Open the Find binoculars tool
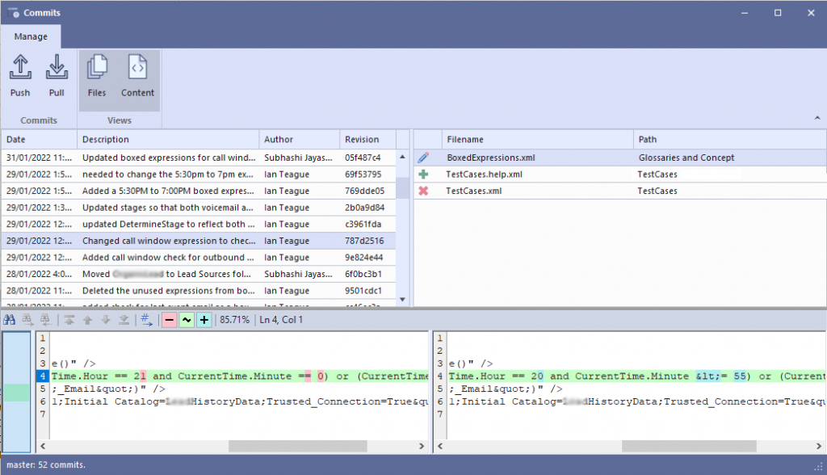Screen dimensions: 827x475 coord(10,320)
